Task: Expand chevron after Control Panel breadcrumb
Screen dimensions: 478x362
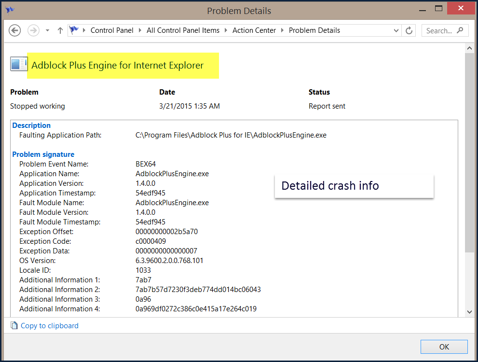Action: pos(140,30)
